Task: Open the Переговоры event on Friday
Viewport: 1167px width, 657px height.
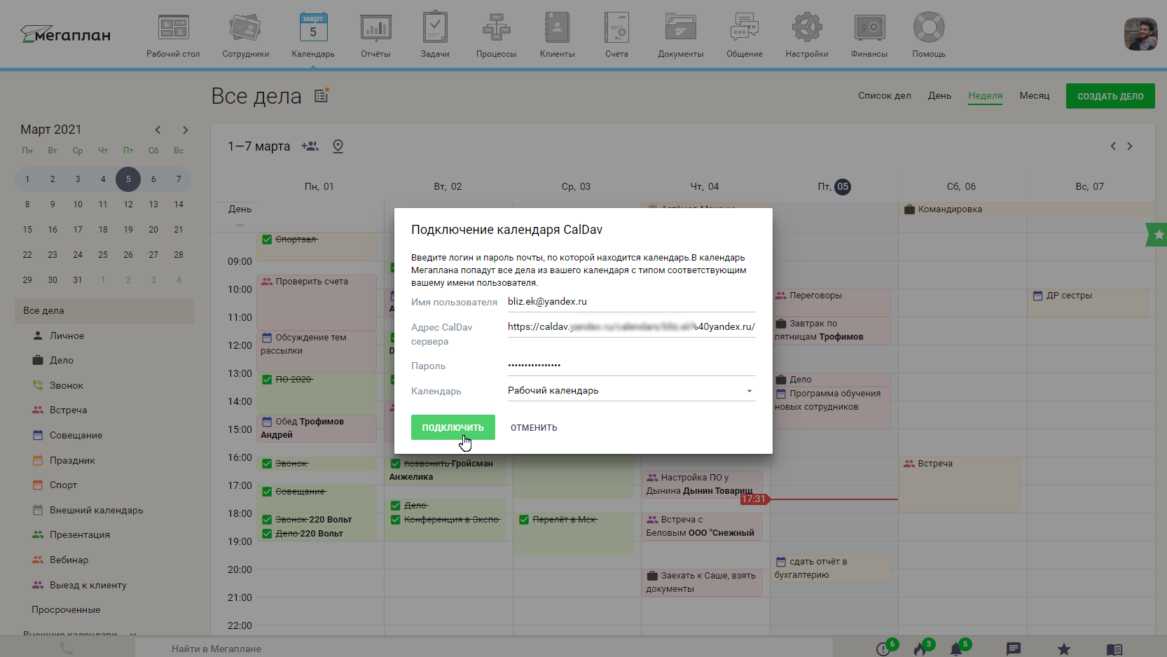Action: pyautogui.click(x=831, y=302)
